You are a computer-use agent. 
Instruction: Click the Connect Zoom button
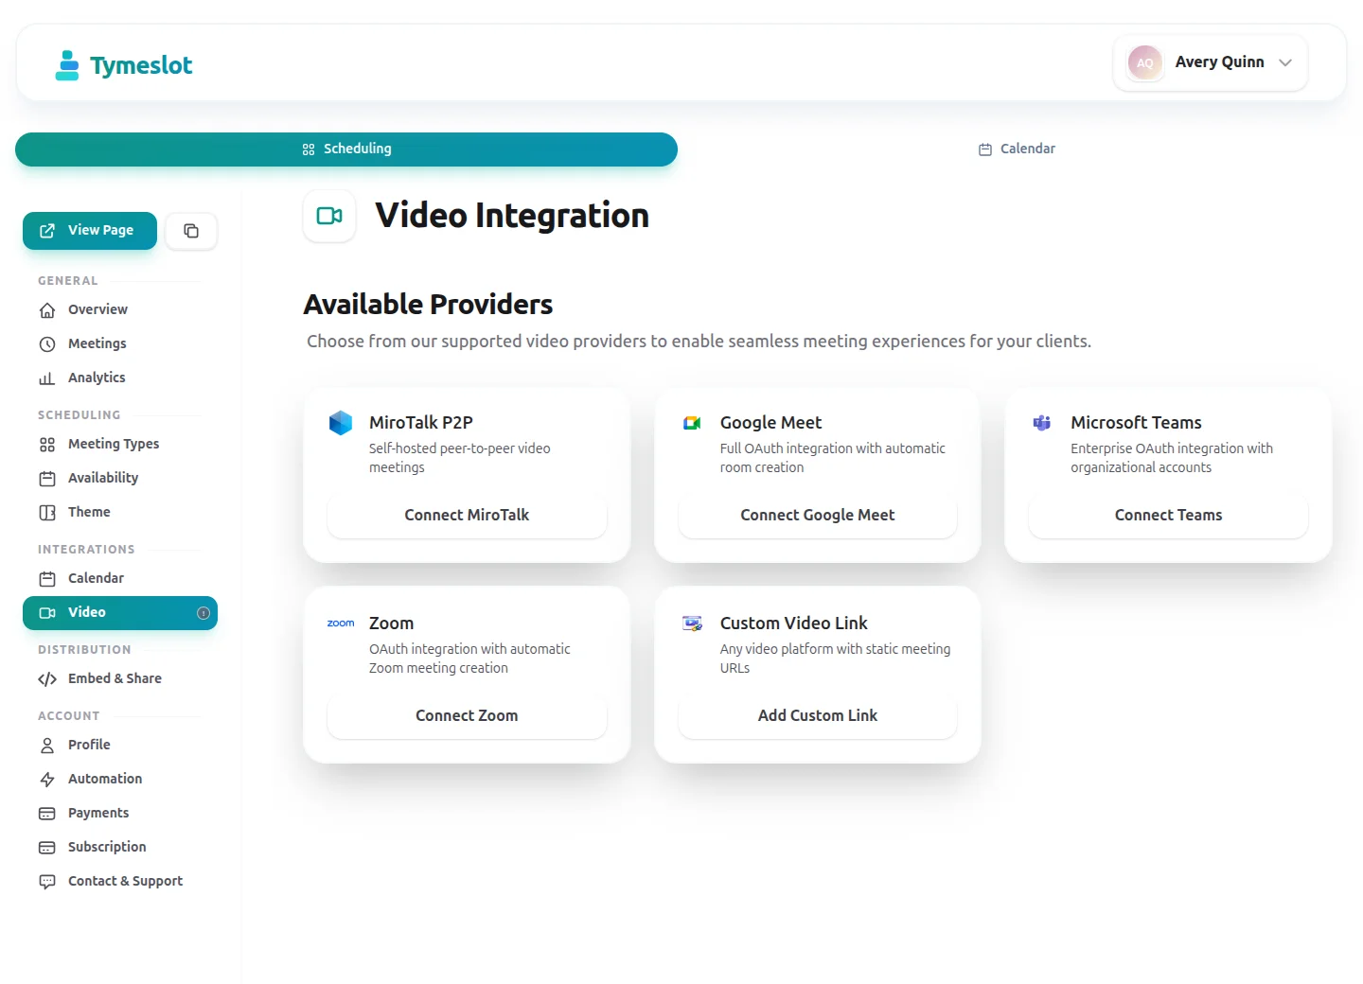pyautogui.click(x=467, y=715)
